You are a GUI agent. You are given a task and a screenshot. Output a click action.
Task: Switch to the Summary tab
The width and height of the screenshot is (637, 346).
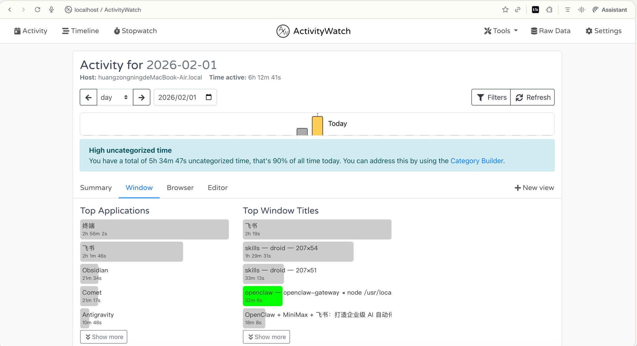(x=96, y=188)
